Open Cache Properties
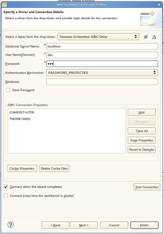The width and height of the screenshot is (164, 234). (x=22, y=168)
